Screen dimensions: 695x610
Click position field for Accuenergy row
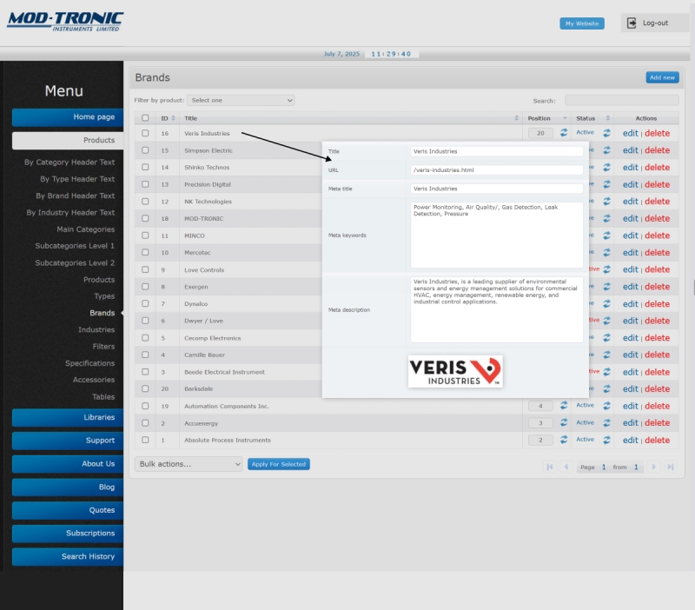540,423
